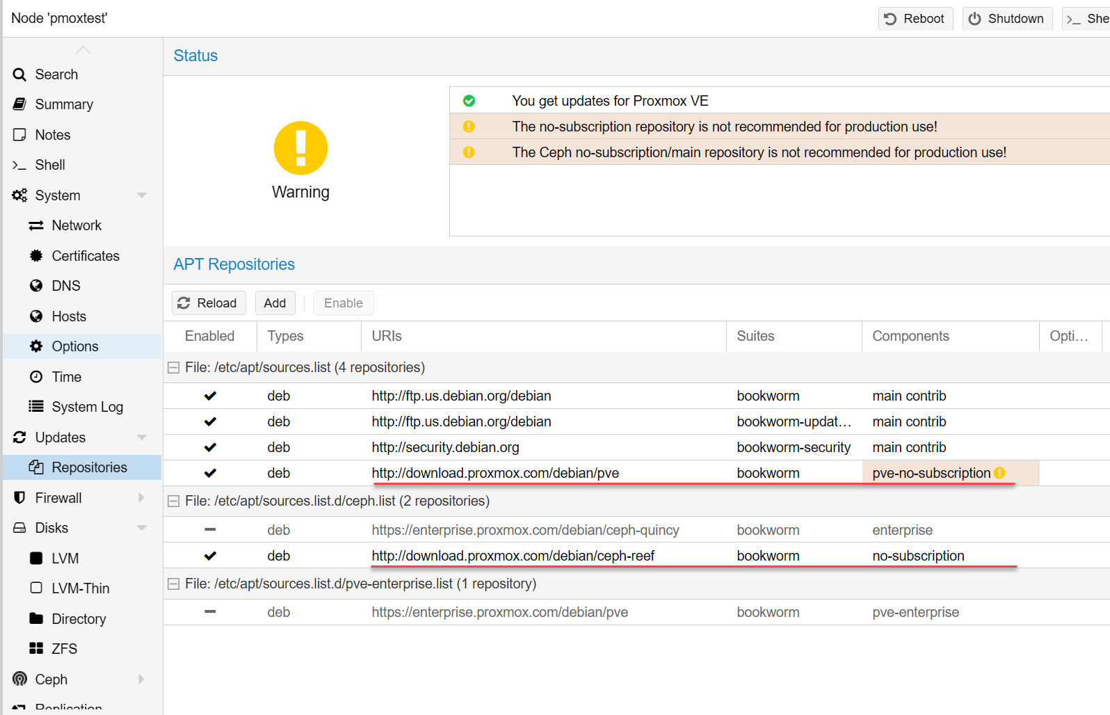Toggle enabled checkmark for security.debian.org repository
1110x715 pixels.
(210, 447)
